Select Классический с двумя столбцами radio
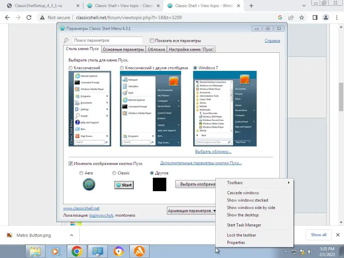This screenshot has height=258, width=344. [122, 68]
